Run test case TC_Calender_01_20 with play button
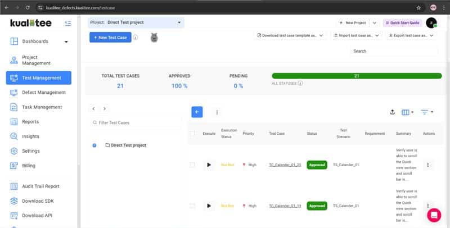Image resolution: width=450 pixels, height=228 pixels. pos(209,165)
